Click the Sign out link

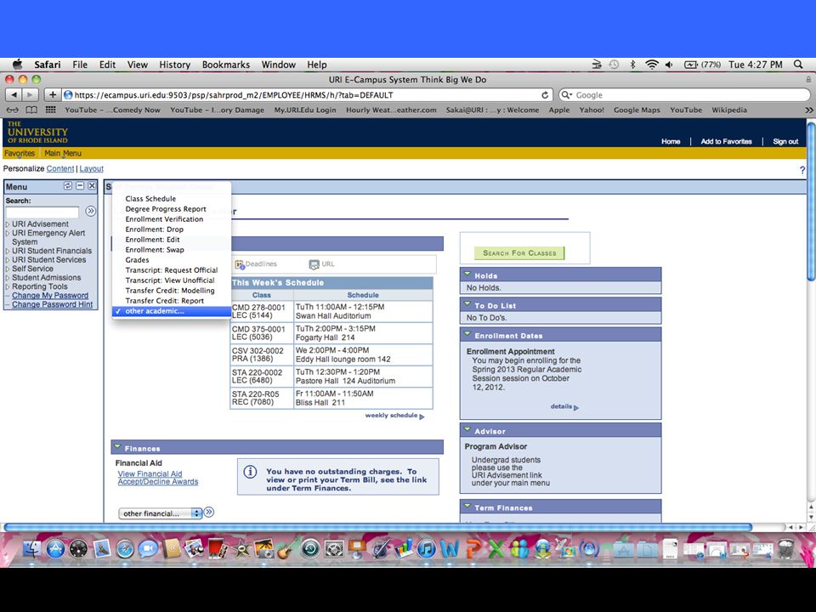point(785,142)
